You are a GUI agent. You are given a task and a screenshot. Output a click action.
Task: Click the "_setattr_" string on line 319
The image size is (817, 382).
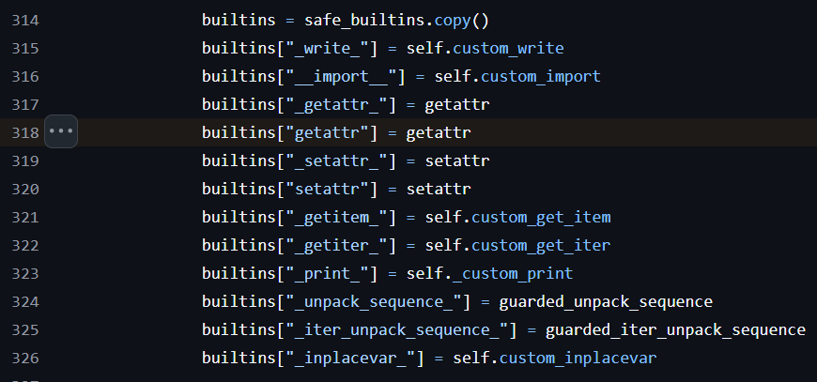coord(336,160)
